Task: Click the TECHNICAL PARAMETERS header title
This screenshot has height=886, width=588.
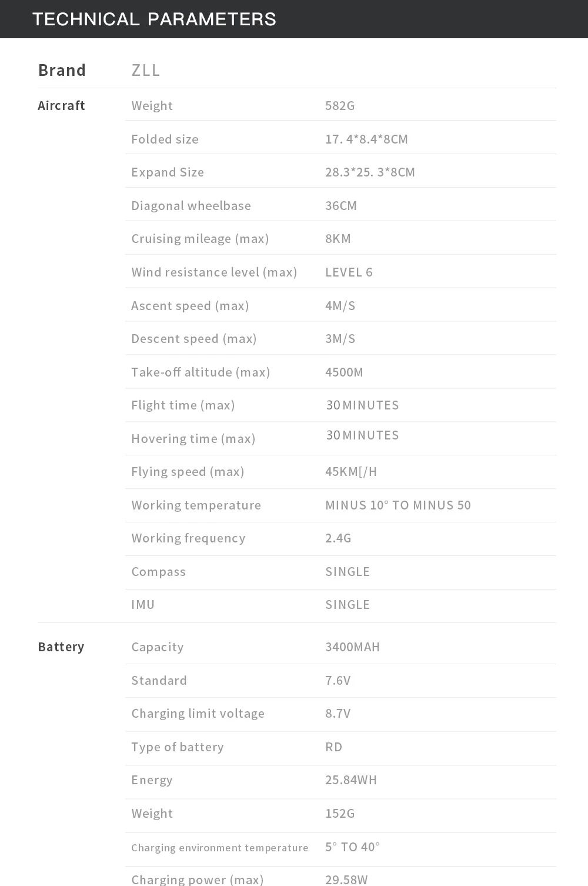Action: click(154, 19)
